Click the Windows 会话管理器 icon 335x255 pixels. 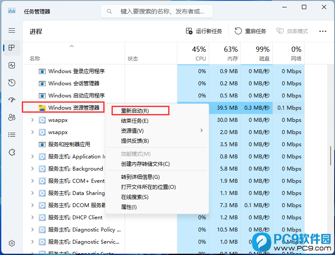click(42, 84)
